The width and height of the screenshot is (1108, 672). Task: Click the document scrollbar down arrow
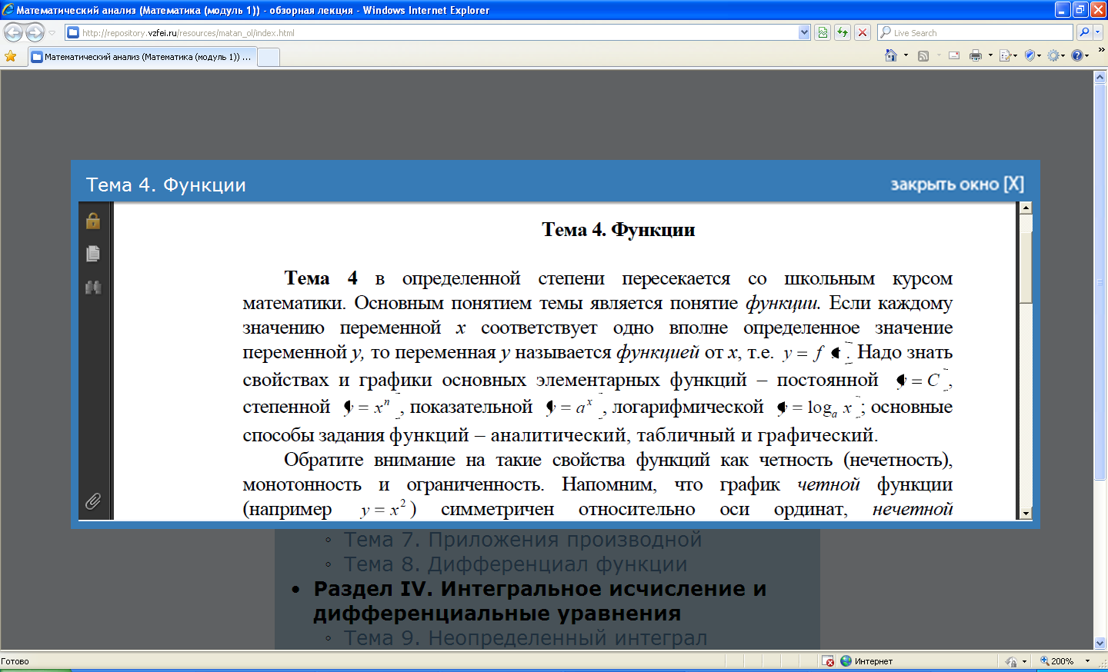click(1026, 514)
